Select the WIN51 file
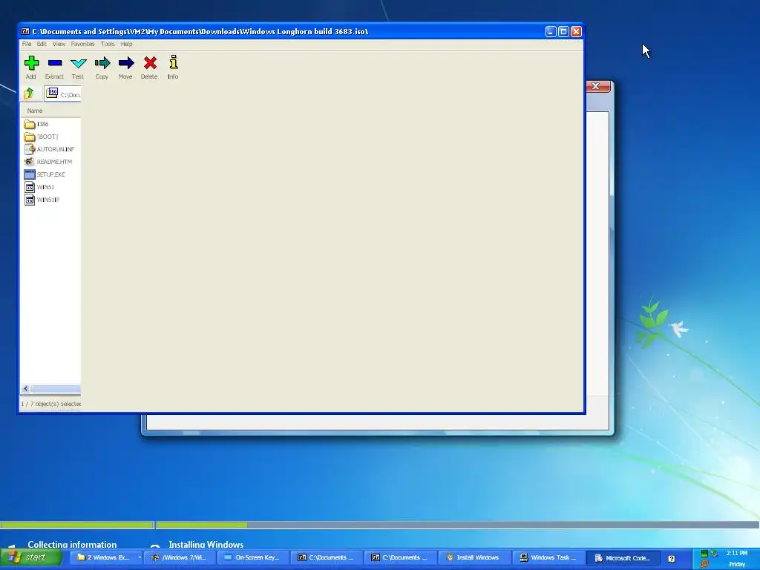760x570 pixels. [39, 187]
